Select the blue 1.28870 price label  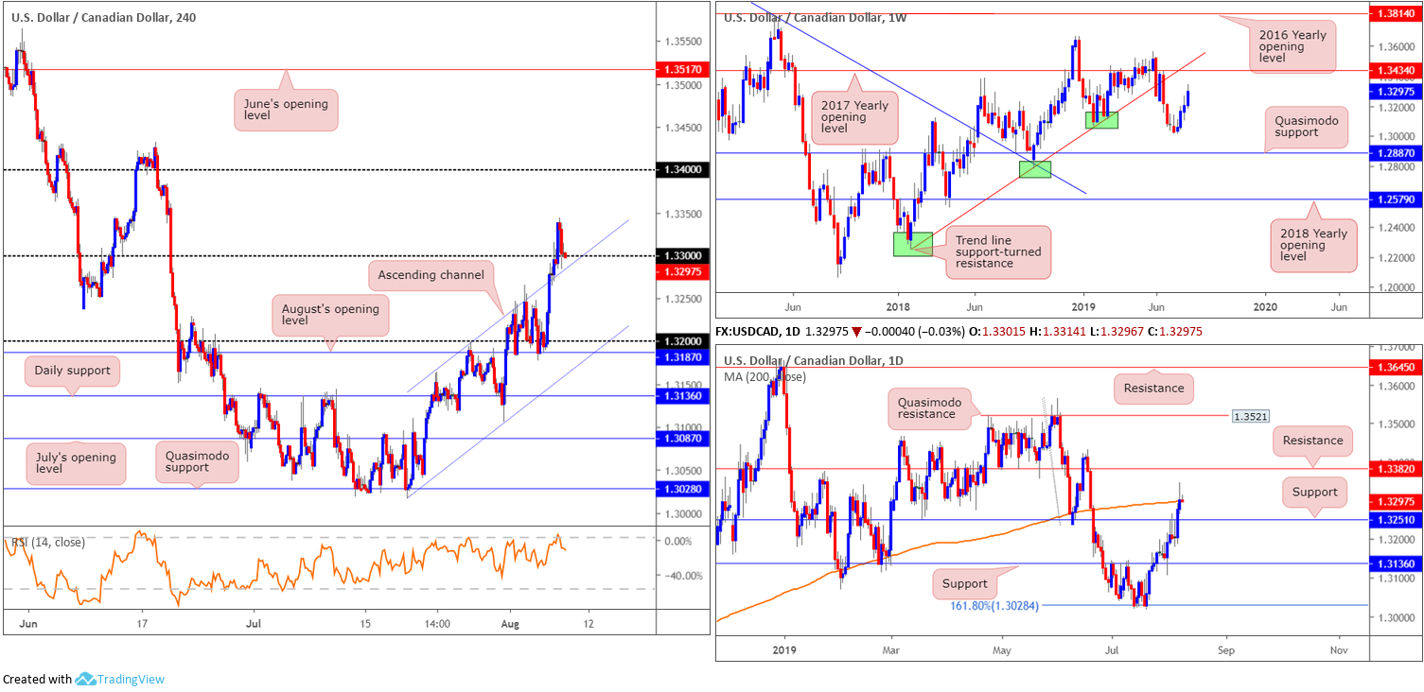(1397, 152)
